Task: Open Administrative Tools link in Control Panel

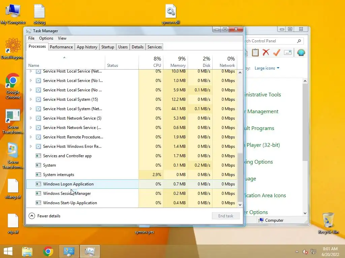Action: 263,95
